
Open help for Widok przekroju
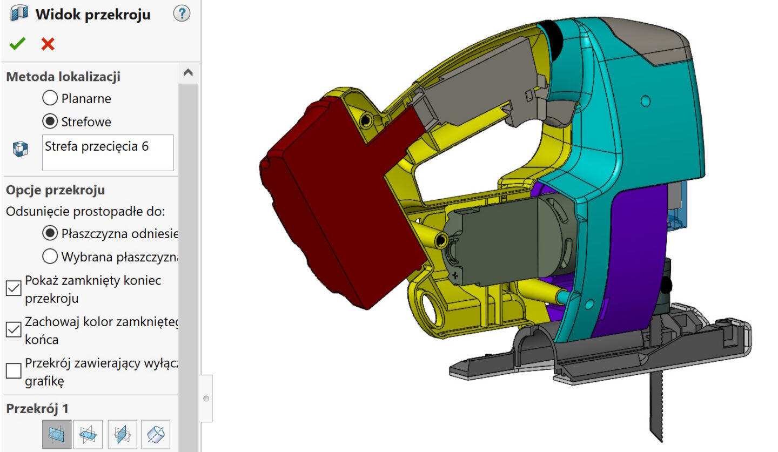click(x=182, y=14)
